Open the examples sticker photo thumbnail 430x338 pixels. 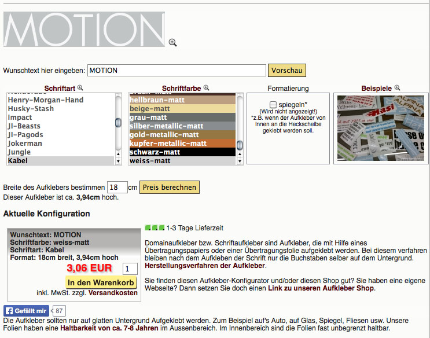coord(380,128)
